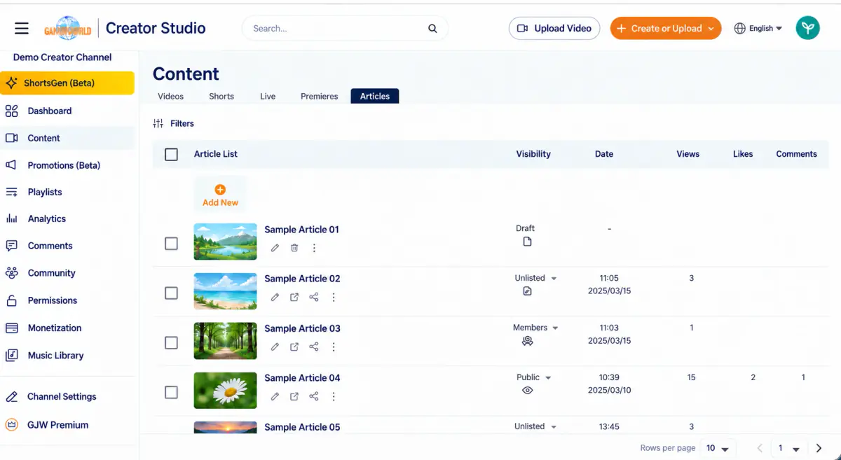Click the ShortsGen (Beta) button

(x=67, y=83)
